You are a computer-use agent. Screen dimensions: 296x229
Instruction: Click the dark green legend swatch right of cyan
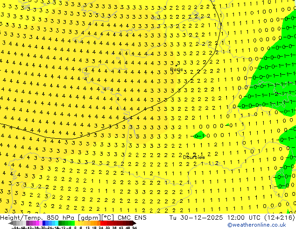pyautogui.click(x=60, y=223)
